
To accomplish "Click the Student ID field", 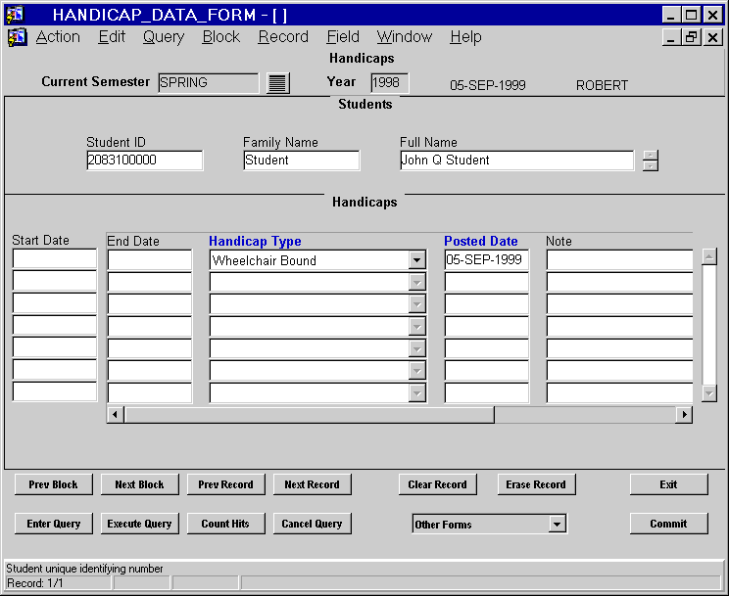I will [x=145, y=160].
